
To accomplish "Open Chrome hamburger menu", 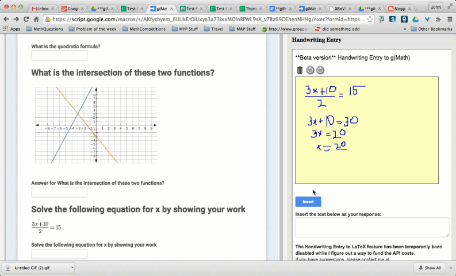I will pyautogui.click(x=450, y=20).
